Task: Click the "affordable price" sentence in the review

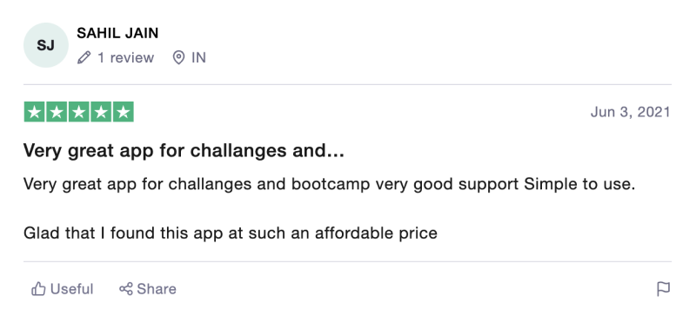Action: click(x=231, y=234)
